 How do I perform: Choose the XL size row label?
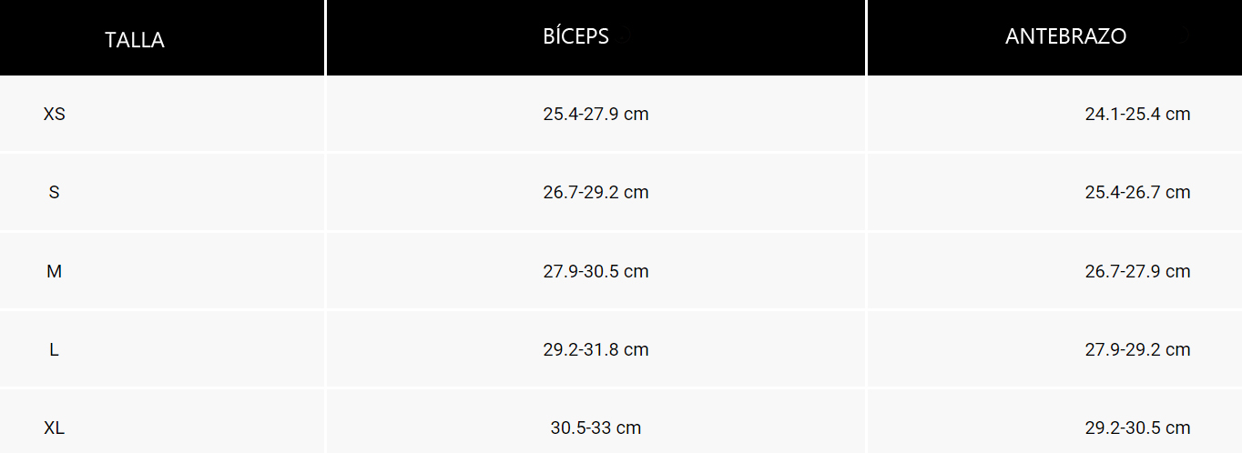click(55, 428)
